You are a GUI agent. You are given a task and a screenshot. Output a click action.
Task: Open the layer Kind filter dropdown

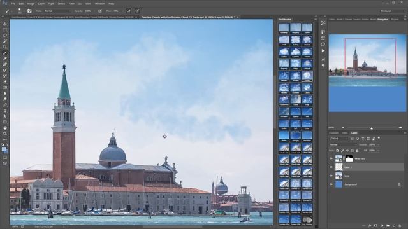[339, 139]
